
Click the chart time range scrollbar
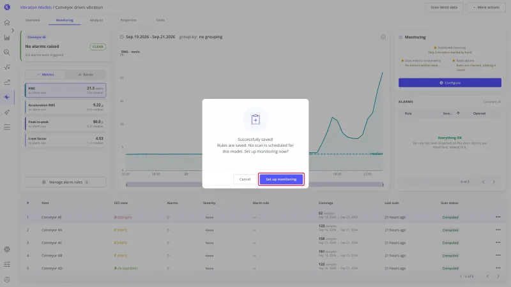coord(255,184)
